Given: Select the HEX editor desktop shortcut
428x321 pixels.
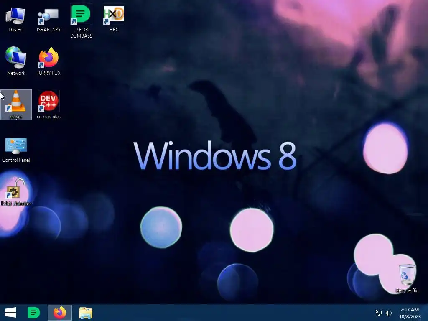Looking at the screenshot, I should pyautogui.click(x=114, y=18).
